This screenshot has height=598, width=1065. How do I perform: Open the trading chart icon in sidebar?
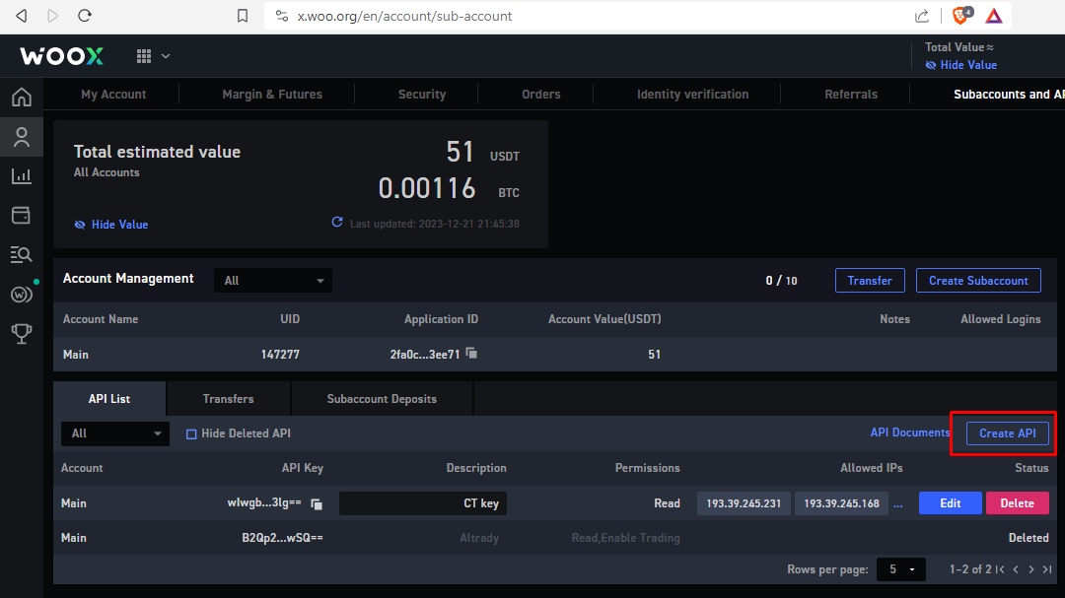point(22,175)
